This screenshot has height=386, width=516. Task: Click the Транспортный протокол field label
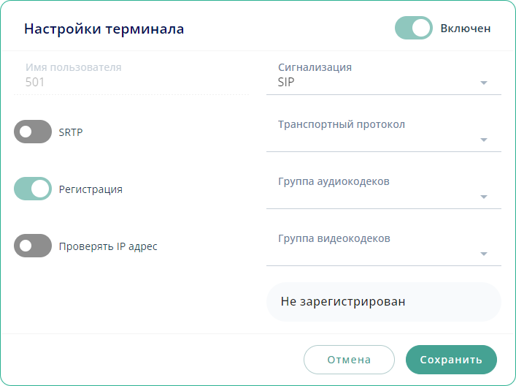(x=341, y=124)
